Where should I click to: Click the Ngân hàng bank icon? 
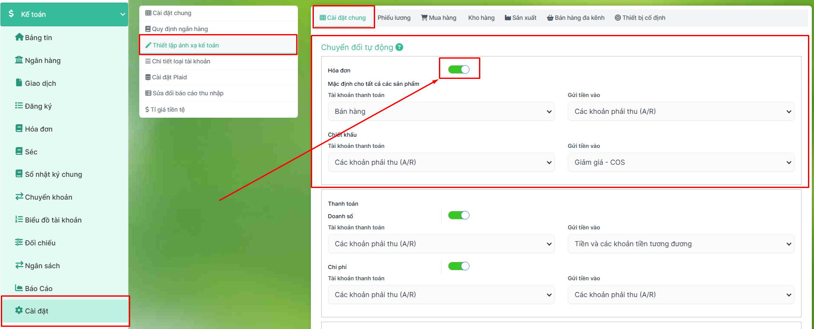(19, 60)
